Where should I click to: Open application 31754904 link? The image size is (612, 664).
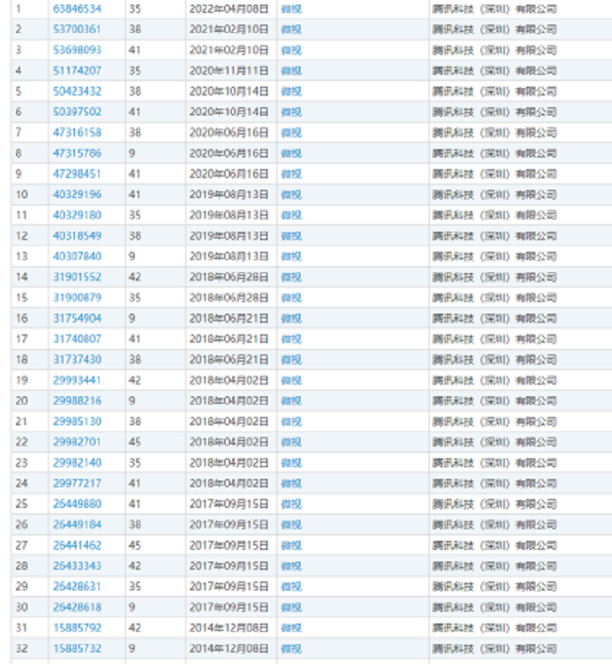pos(76,318)
